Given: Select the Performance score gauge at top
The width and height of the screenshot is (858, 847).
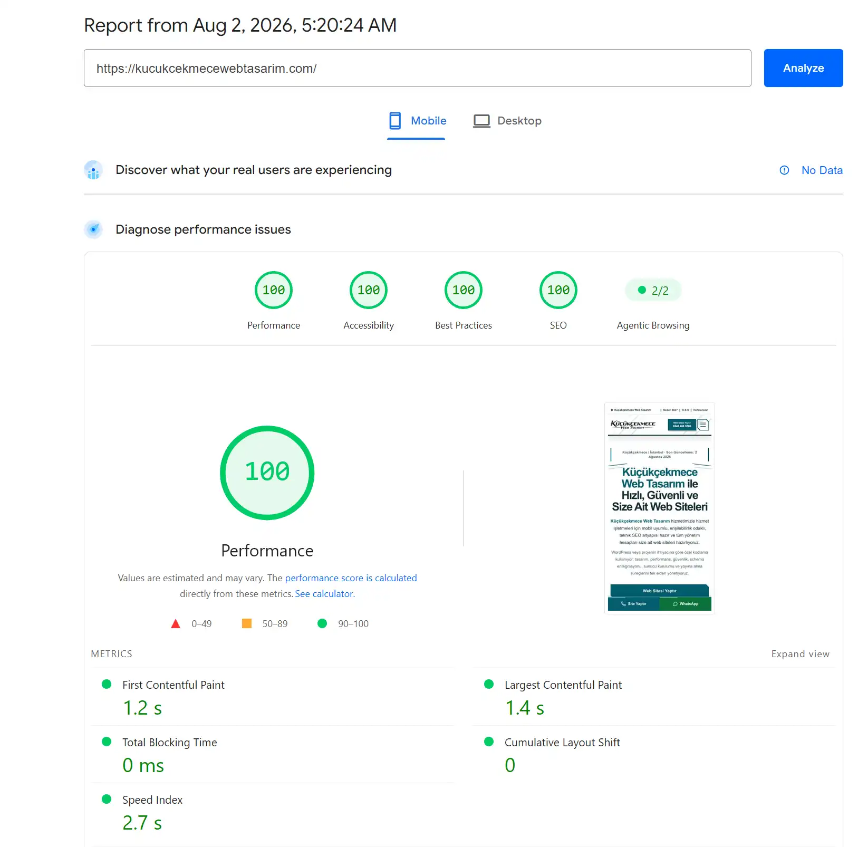Looking at the screenshot, I should (x=274, y=290).
